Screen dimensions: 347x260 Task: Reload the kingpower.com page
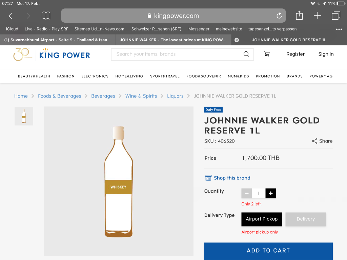[279, 16]
